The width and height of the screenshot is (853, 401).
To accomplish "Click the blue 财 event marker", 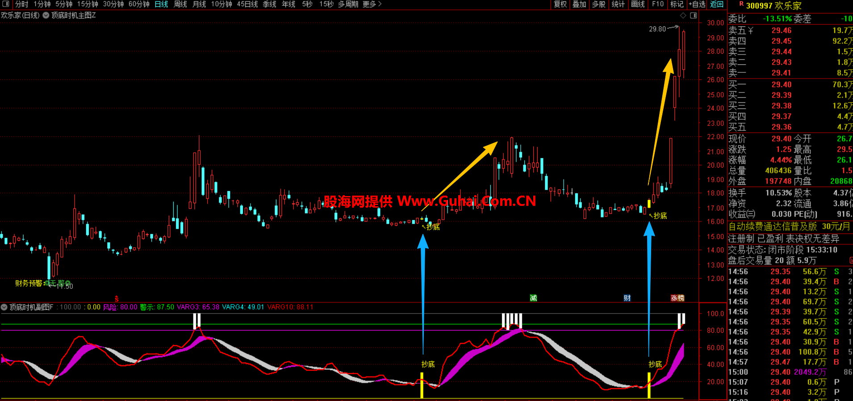I will point(627,298).
